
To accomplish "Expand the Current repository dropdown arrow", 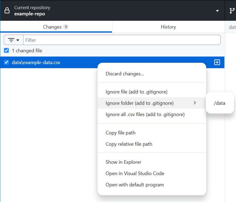I will [217, 11].
